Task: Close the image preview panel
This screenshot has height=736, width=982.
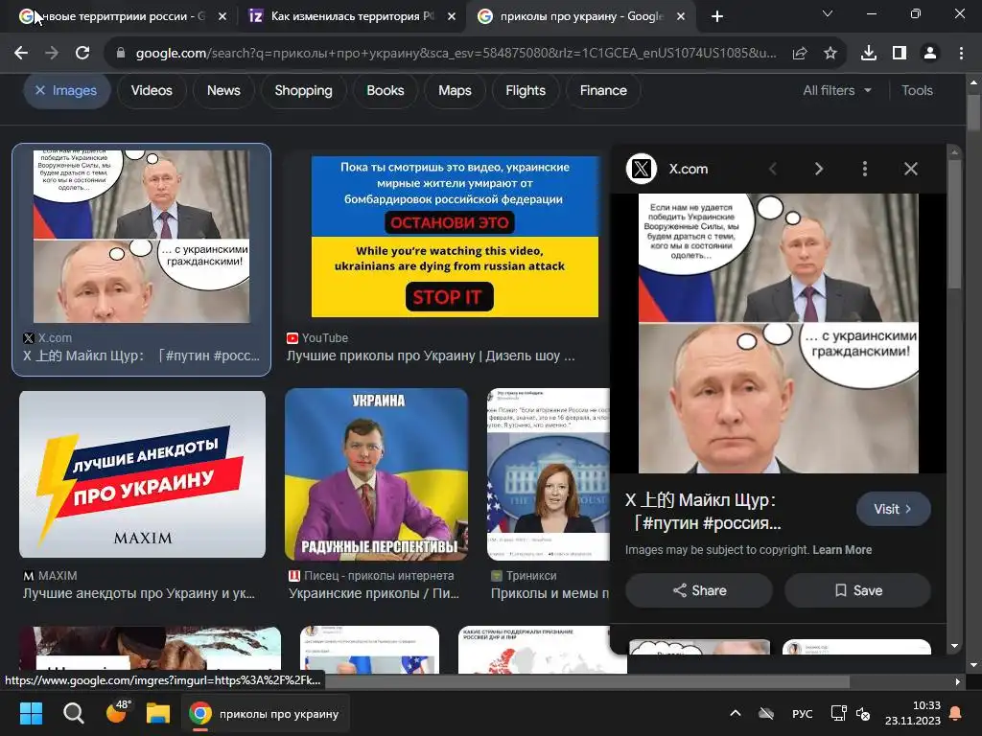Action: [x=911, y=169]
